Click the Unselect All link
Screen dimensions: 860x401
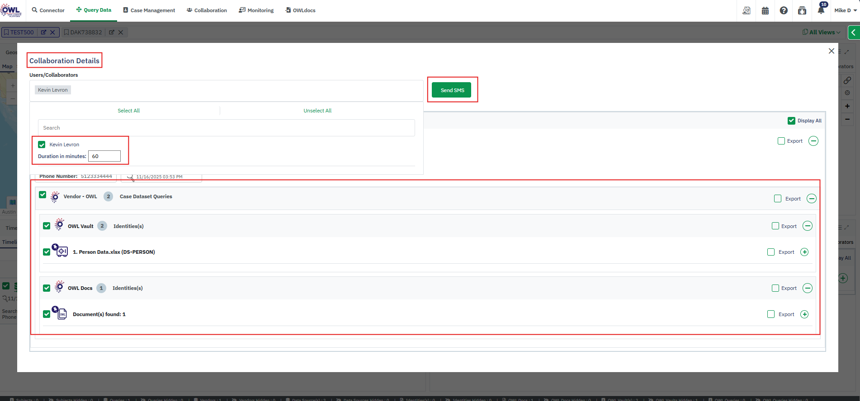point(317,111)
